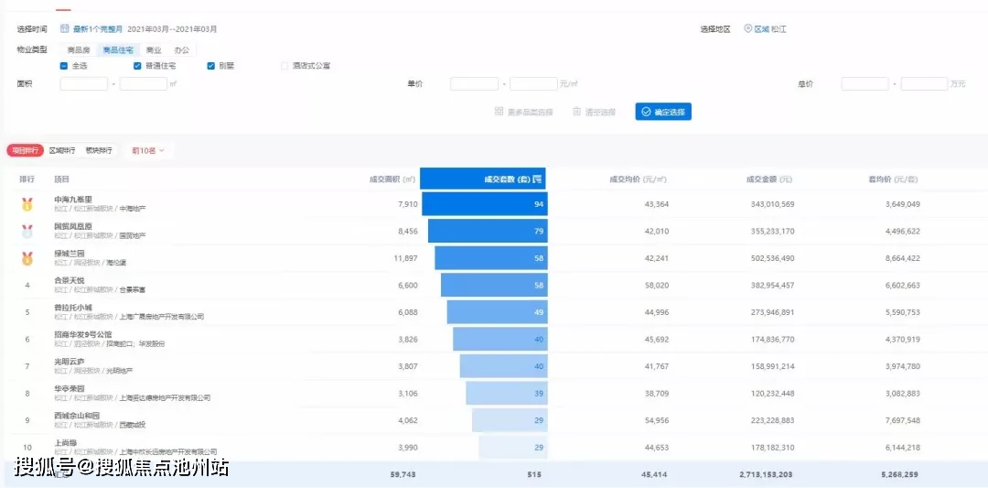Click the calendar icon next to 选择时间
Screen dimensions: 988x488
[x=65, y=29]
